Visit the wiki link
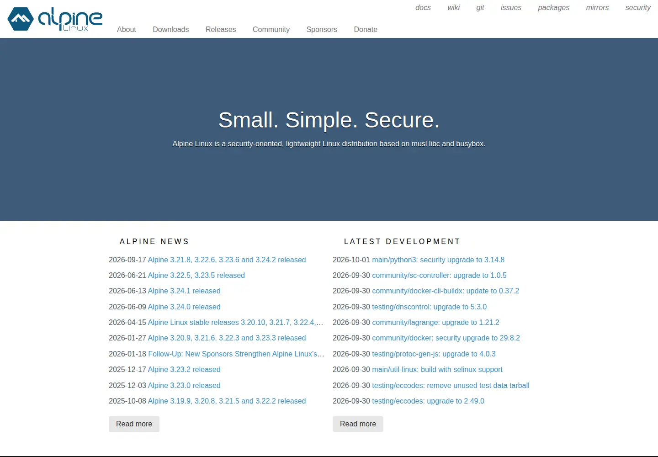Image resolution: width=658 pixels, height=457 pixels. point(454,7)
